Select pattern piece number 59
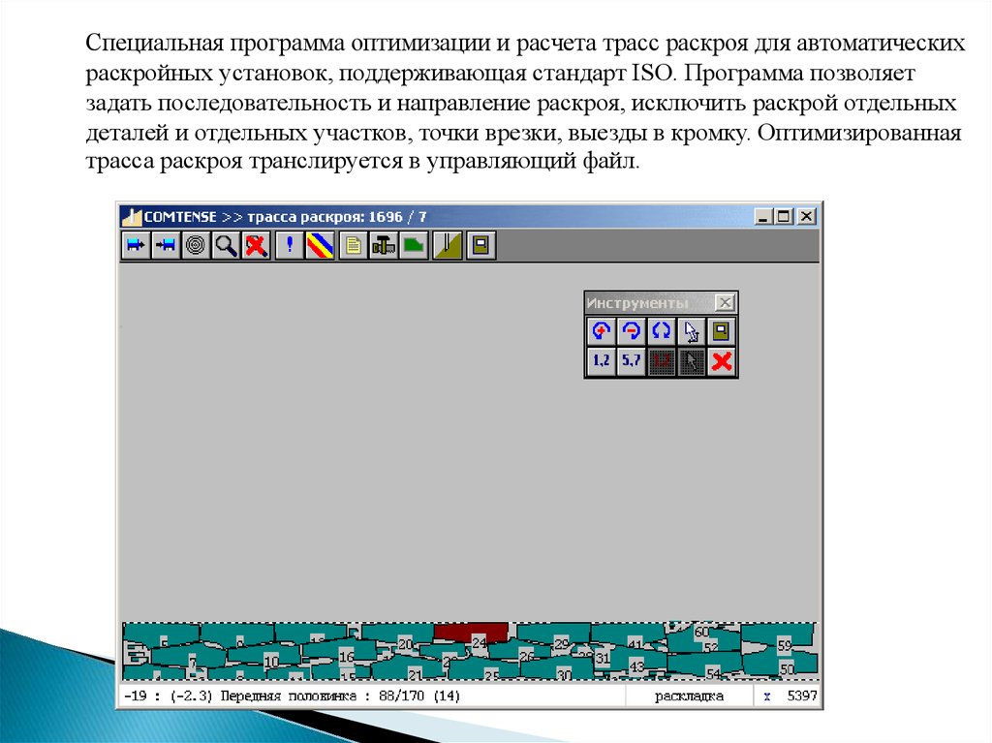Image resolution: width=992 pixels, height=743 pixels. [783, 645]
